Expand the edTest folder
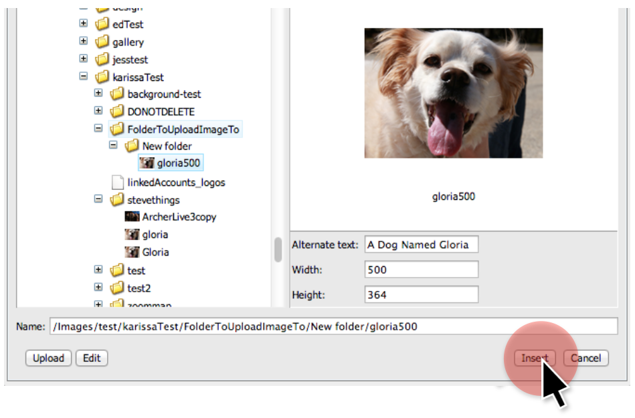 click(x=84, y=24)
